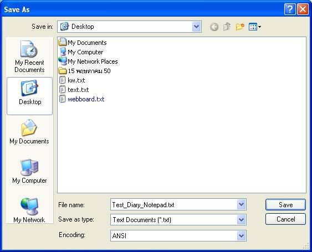Select My Recent Documents in places bar
Screen dimensions: 312x252
[x=29, y=56]
